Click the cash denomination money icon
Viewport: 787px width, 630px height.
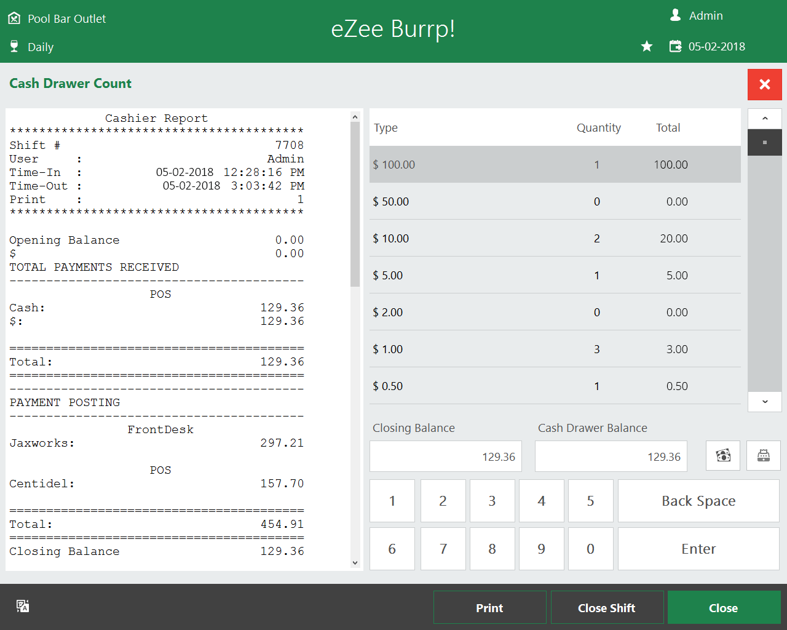(723, 455)
